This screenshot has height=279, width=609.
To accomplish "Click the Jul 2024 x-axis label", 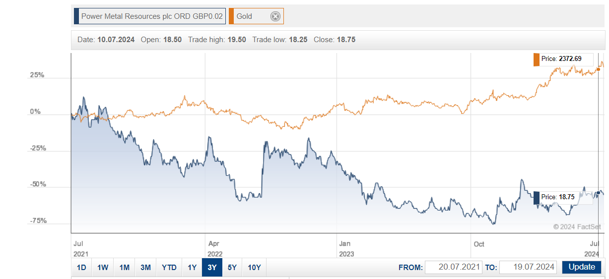I will 592,248.
